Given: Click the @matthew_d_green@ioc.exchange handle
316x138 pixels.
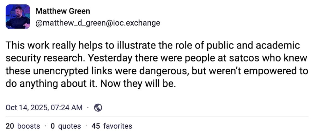Looking at the screenshot, I should pyautogui.click(x=98, y=23).
